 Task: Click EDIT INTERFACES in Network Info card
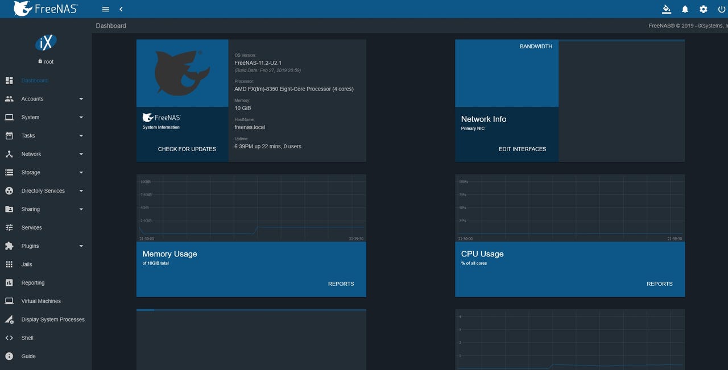coord(522,148)
